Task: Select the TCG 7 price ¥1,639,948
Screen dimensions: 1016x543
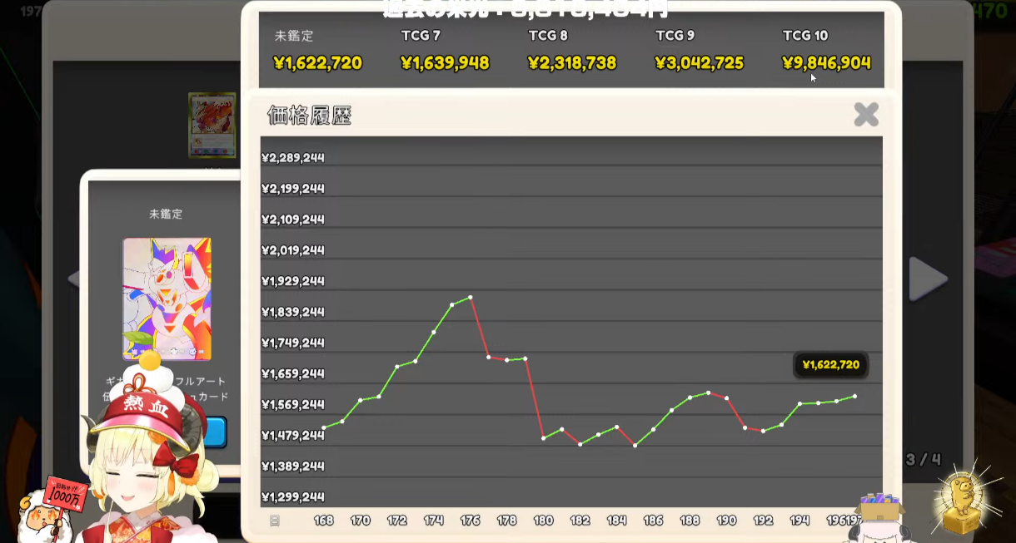Action: click(445, 63)
